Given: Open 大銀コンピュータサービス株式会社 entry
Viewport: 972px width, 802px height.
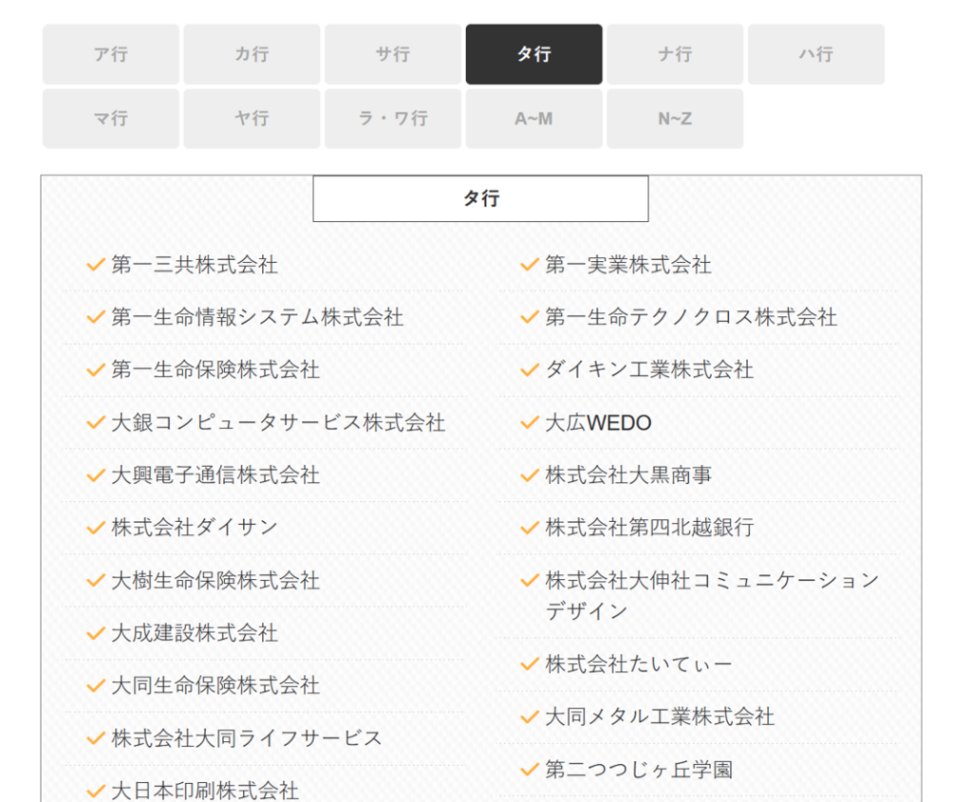Looking at the screenshot, I should tap(277, 422).
